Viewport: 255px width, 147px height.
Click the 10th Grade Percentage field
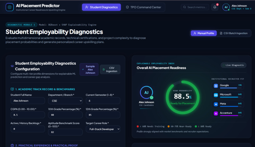(65, 115)
